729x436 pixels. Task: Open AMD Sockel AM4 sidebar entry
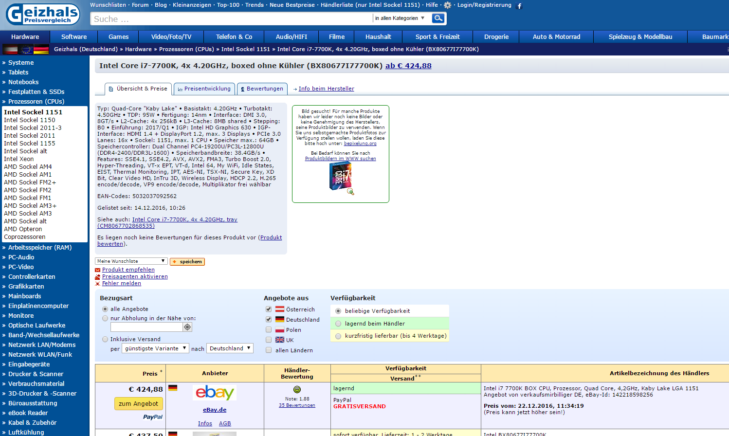[x=28, y=166]
